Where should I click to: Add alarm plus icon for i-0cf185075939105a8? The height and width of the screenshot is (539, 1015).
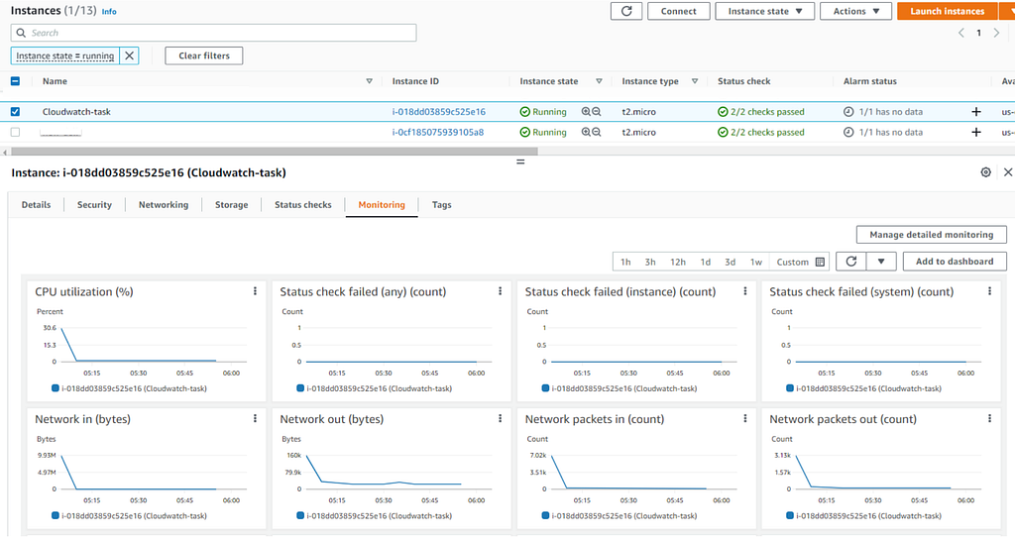(x=976, y=132)
